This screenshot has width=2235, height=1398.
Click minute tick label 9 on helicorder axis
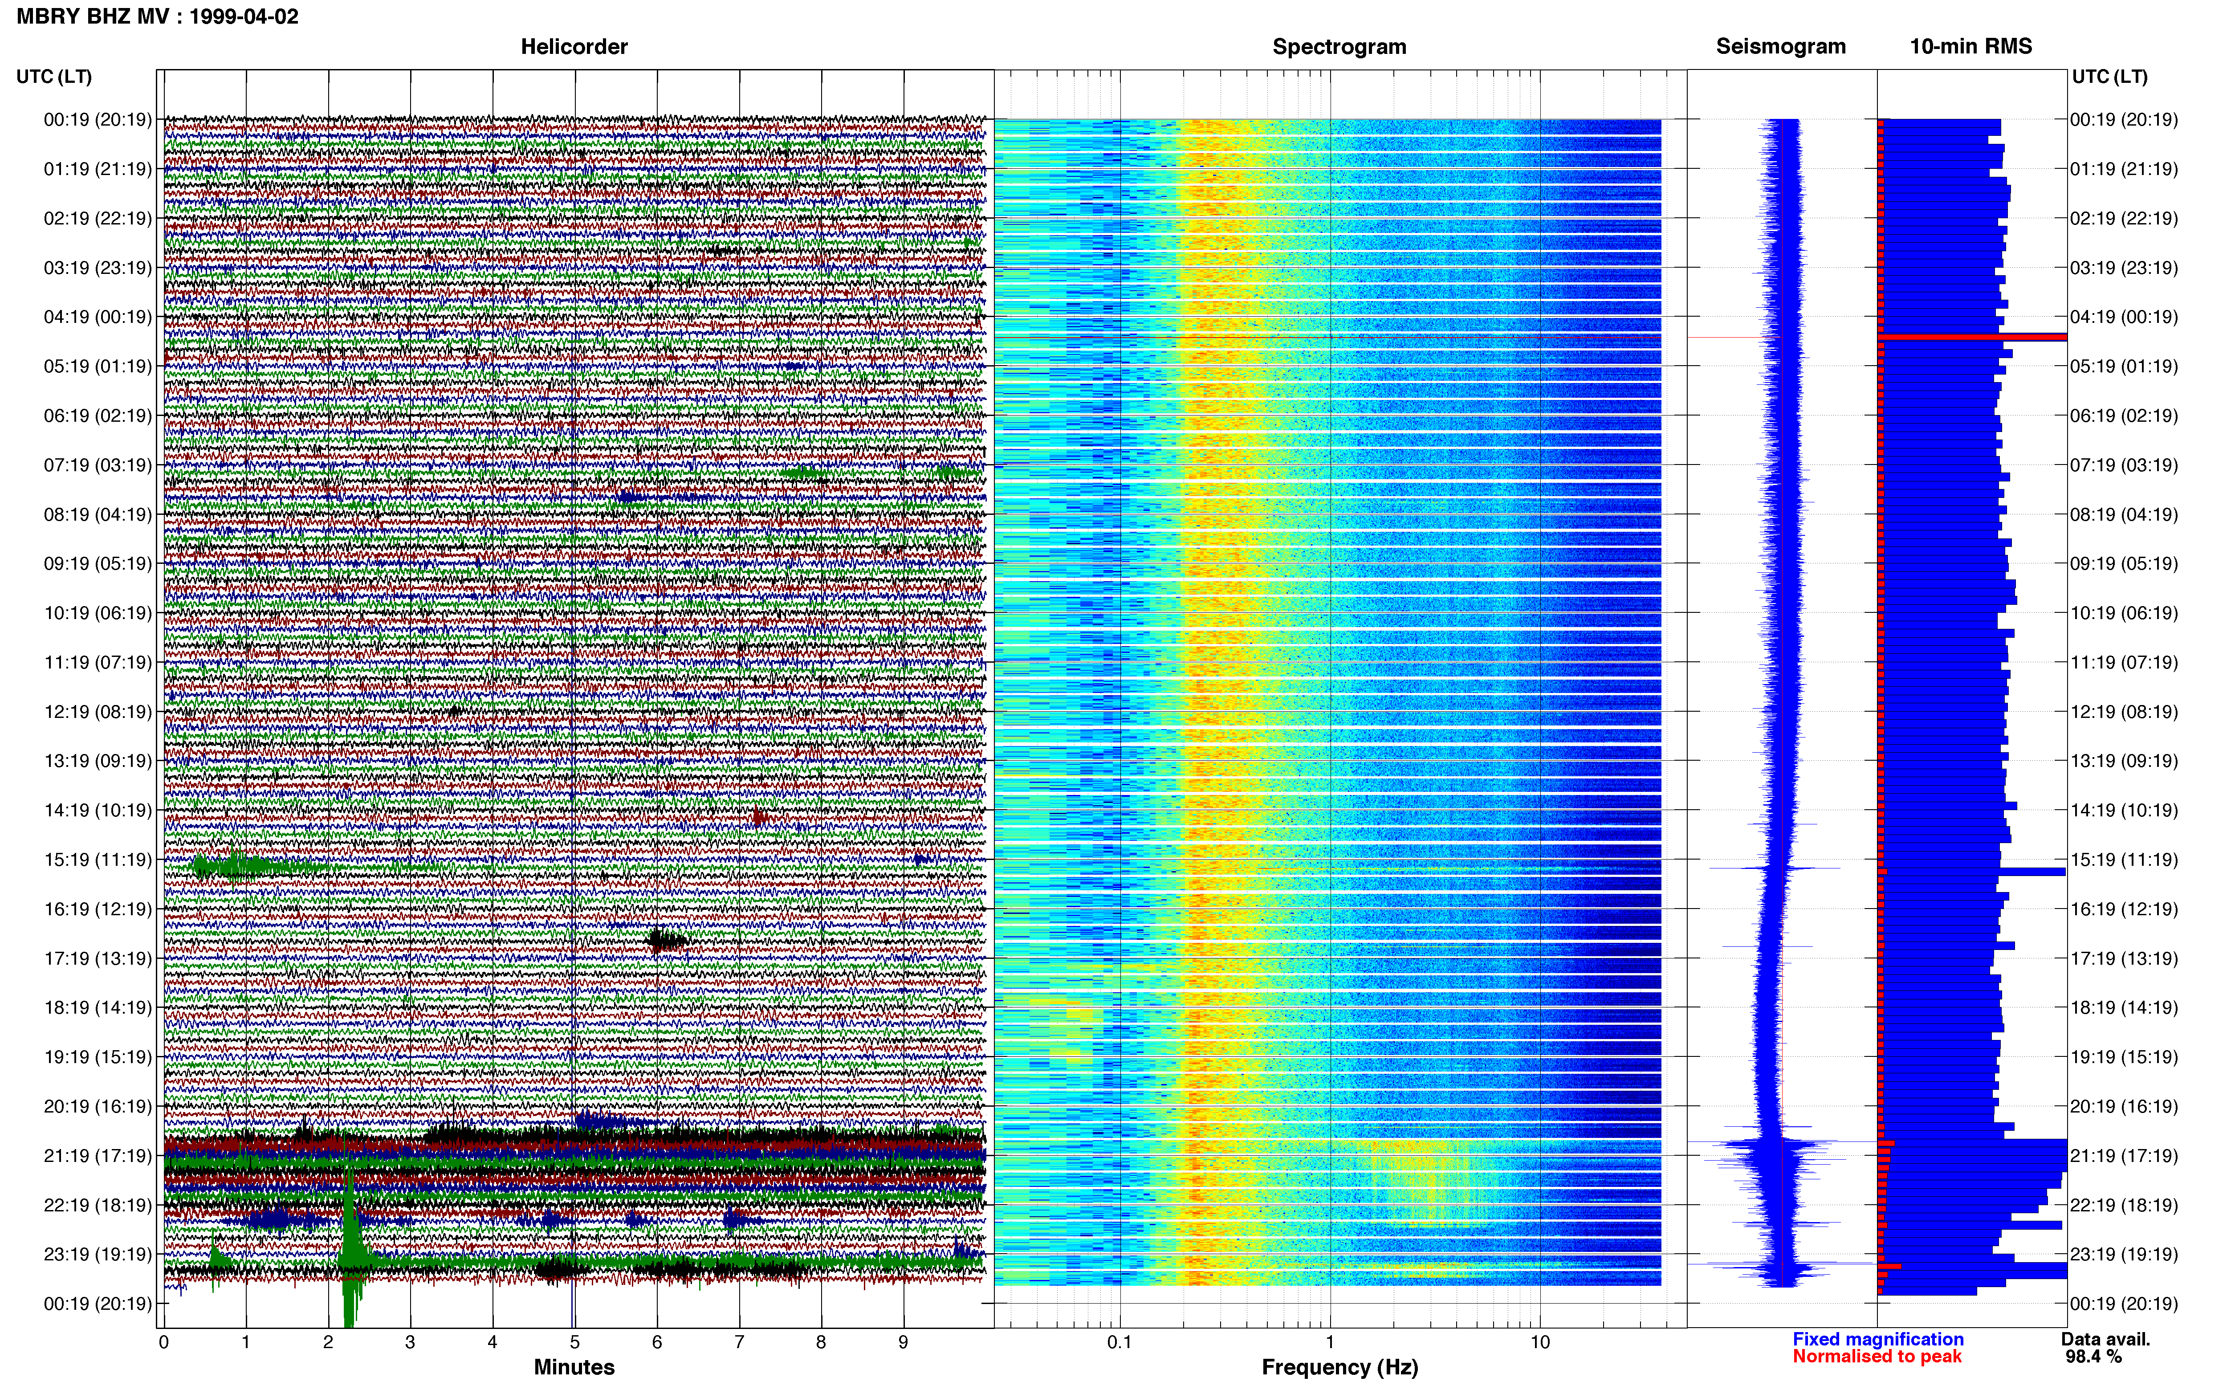(903, 1342)
